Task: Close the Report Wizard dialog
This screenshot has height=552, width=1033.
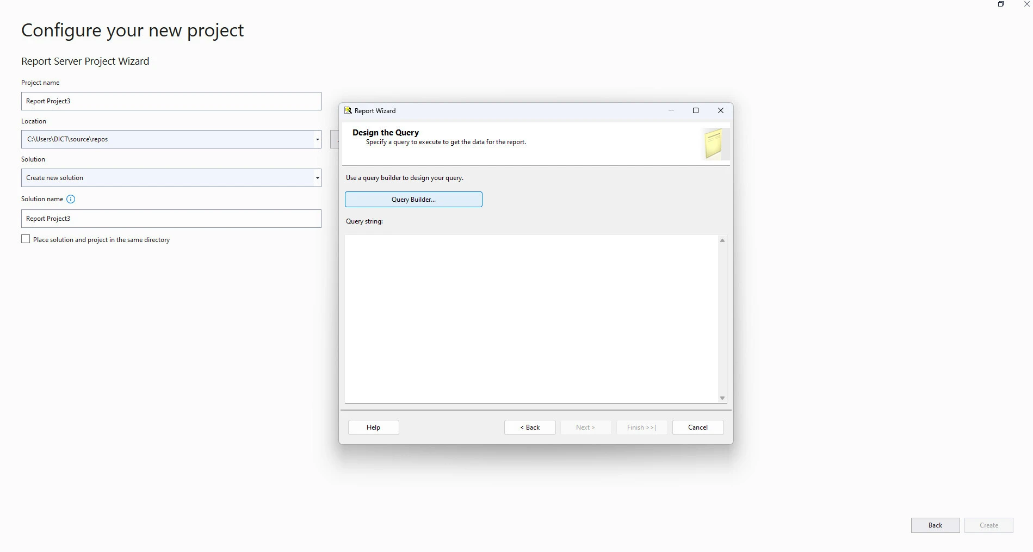Action: point(721,110)
